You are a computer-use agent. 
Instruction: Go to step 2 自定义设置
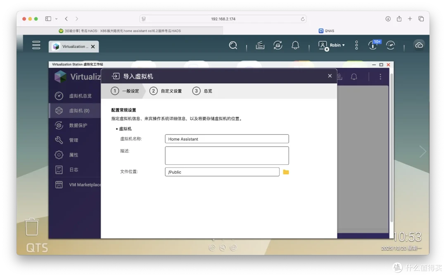coord(166,91)
